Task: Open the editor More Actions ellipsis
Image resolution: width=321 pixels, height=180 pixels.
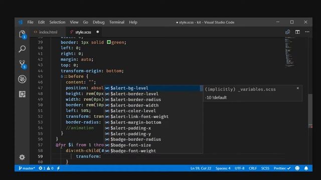Action: pos(307,32)
